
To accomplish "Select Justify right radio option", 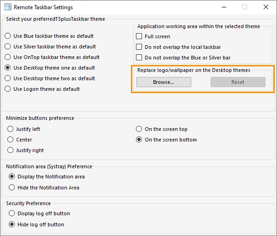I will (x=11, y=150).
